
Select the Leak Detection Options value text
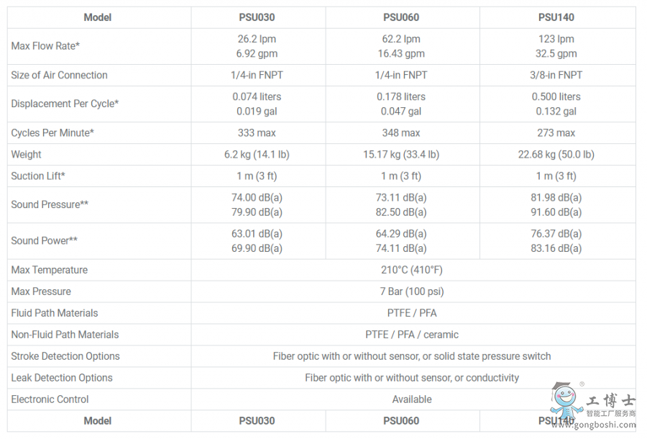click(x=412, y=378)
